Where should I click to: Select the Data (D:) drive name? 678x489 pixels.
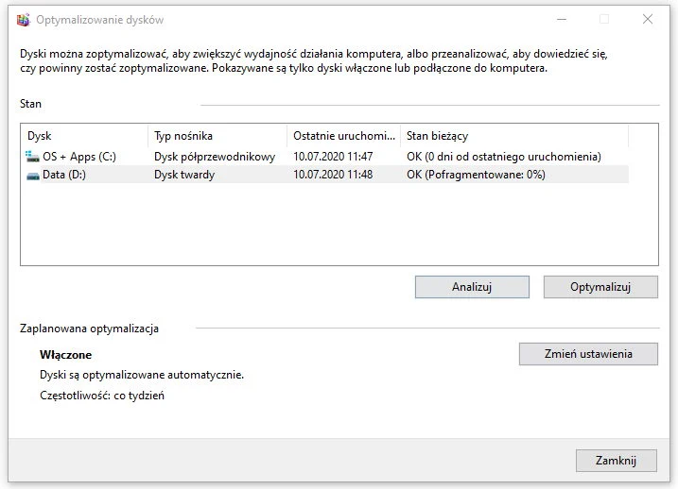point(64,175)
